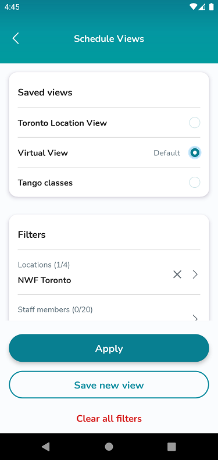Choose the Toronto Location View label
This screenshot has width=218, height=460.
[x=62, y=123]
